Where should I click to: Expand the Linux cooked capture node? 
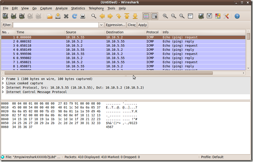click(3, 83)
